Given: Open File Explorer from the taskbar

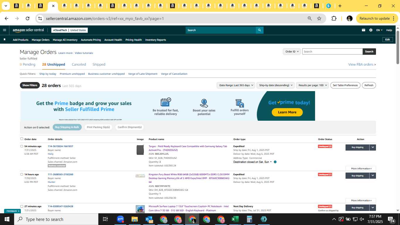Looking at the screenshot, I should [x=134, y=219].
